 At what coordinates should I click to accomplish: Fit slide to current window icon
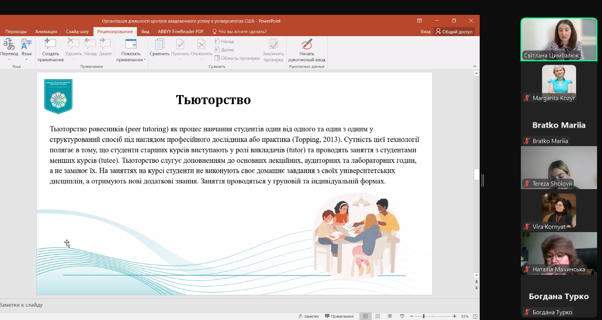pos(475,316)
